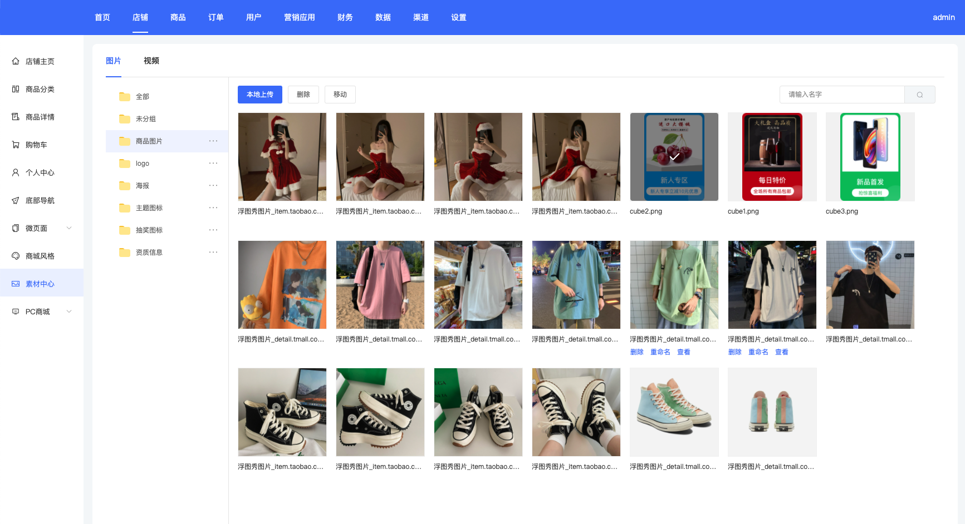Image resolution: width=965 pixels, height=524 pixels.
Task: Click the 移动 button
Action: (340, 95)
